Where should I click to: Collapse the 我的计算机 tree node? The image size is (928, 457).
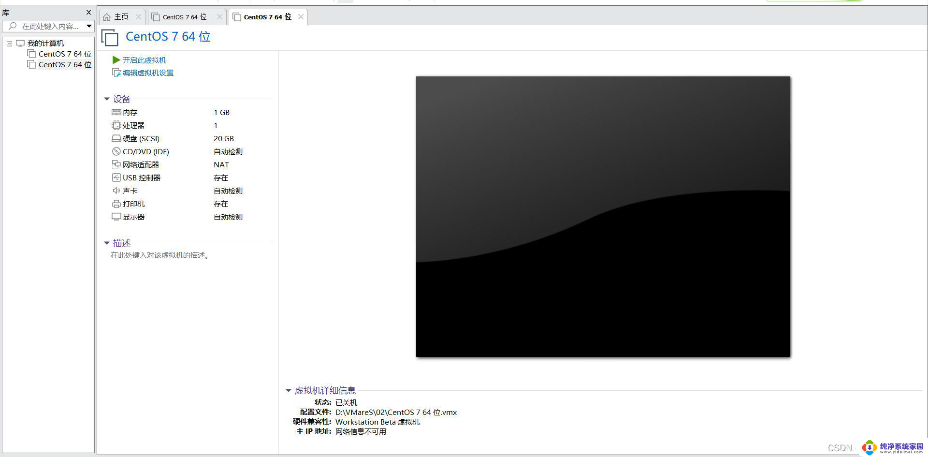(x=9, y=44)
